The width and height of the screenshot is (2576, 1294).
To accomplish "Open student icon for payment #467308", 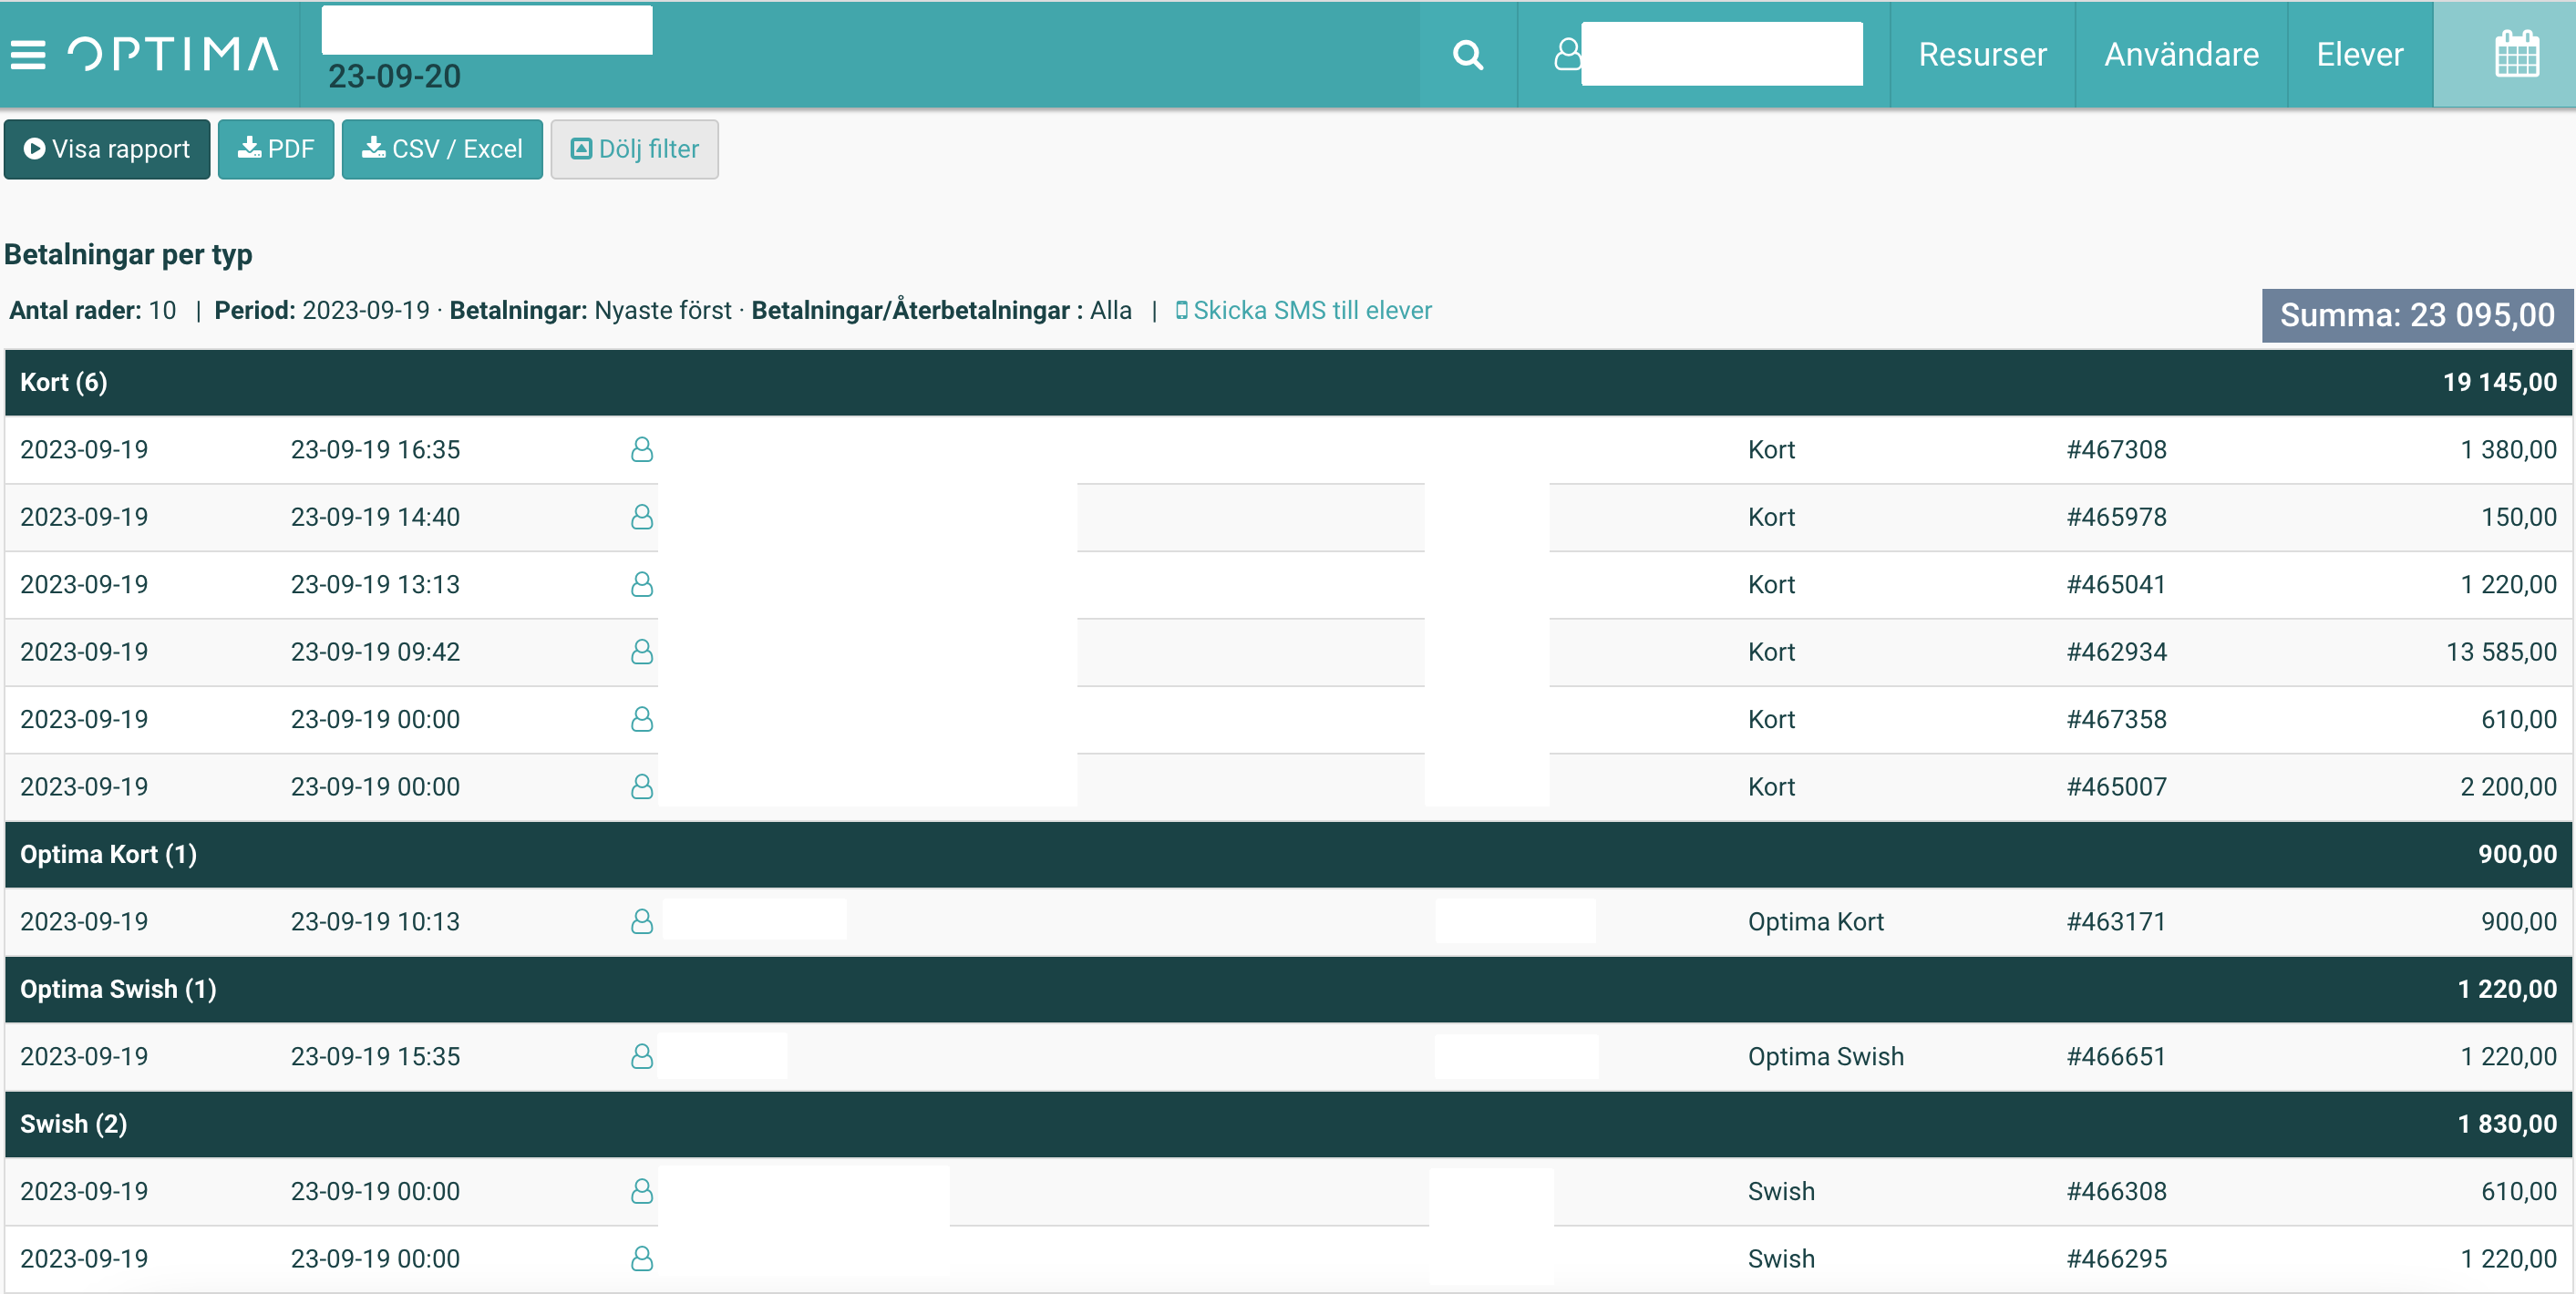I will (642, 449).
